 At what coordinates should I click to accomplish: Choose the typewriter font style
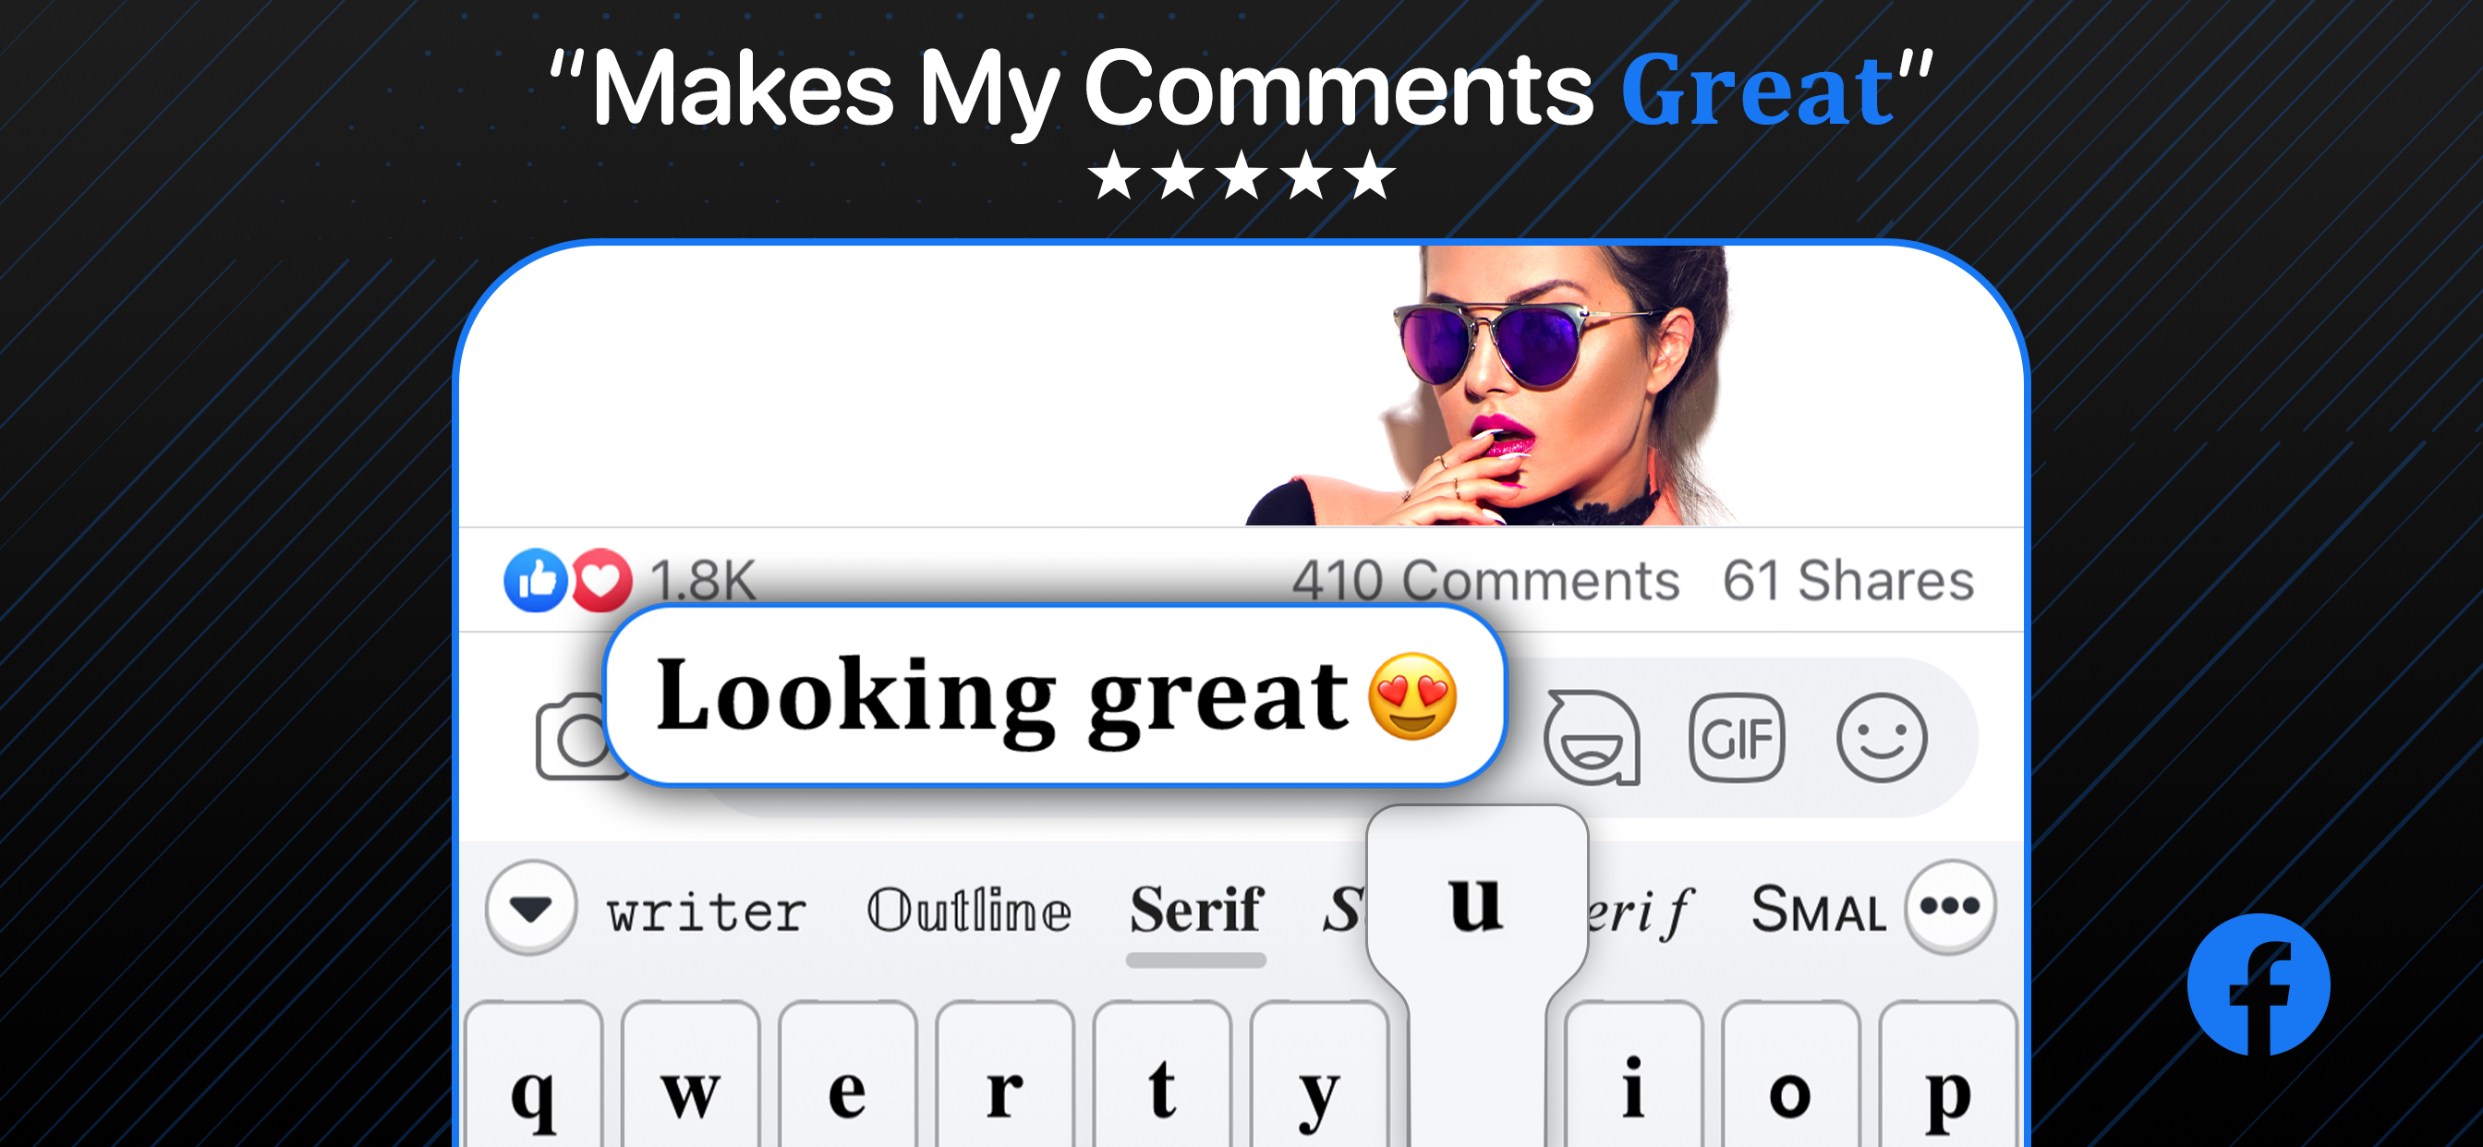(x=707, y=912)
